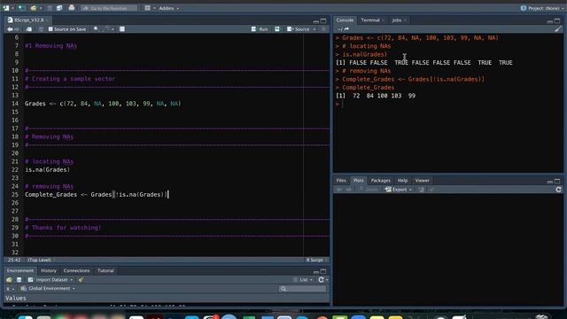Open the code tools magic wand menu
Image resolution: width=567 pixels, height=319 pixels.
(x=107, y=29)
